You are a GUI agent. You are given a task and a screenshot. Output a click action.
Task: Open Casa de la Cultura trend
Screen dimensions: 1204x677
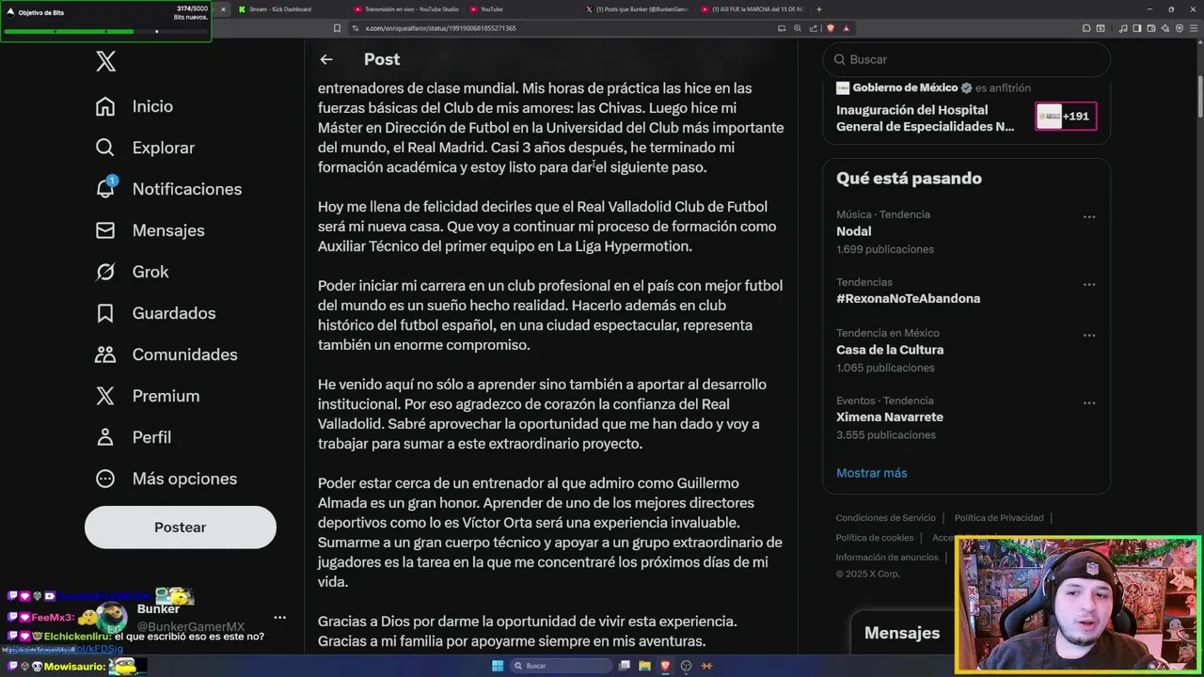coord(890,350)
